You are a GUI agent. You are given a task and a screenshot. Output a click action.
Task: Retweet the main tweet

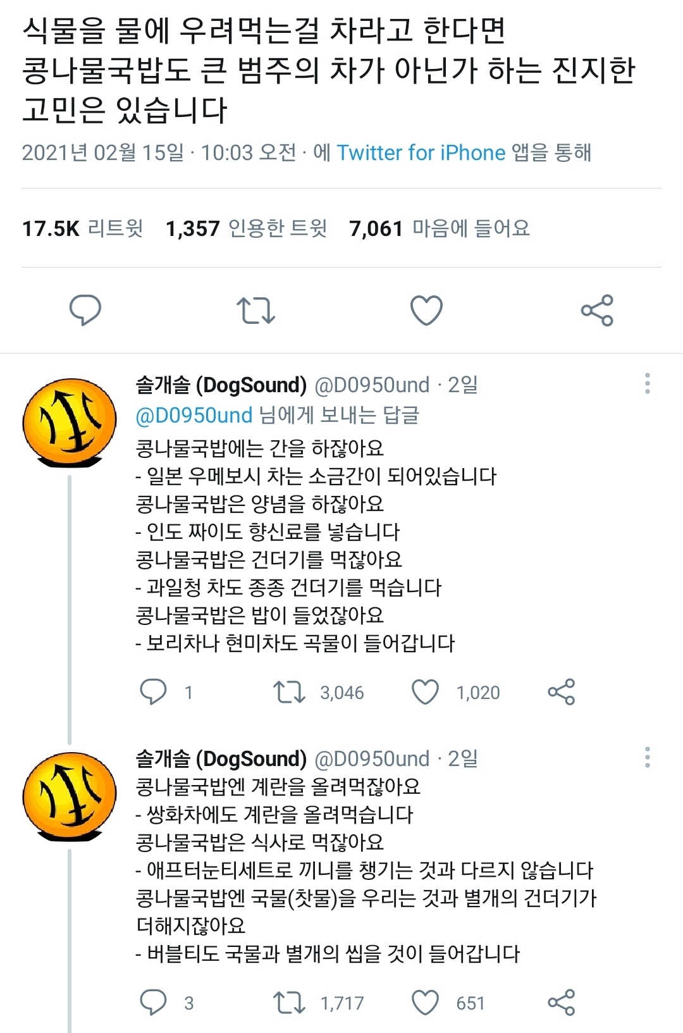tap(255, 310)
